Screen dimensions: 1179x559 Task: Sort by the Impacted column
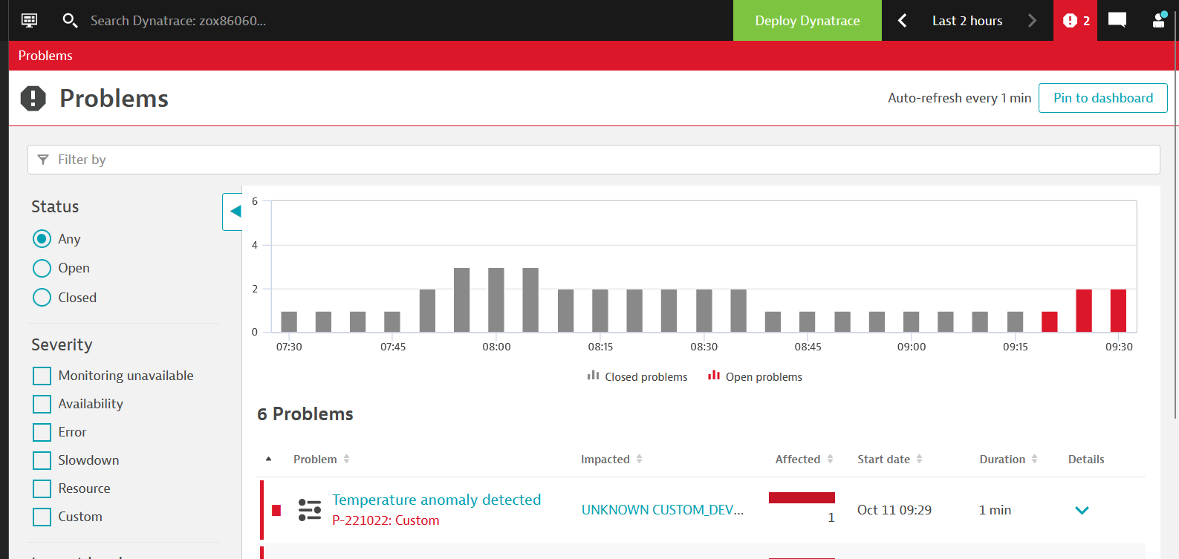pyautogui.click(x=611, y=460)
